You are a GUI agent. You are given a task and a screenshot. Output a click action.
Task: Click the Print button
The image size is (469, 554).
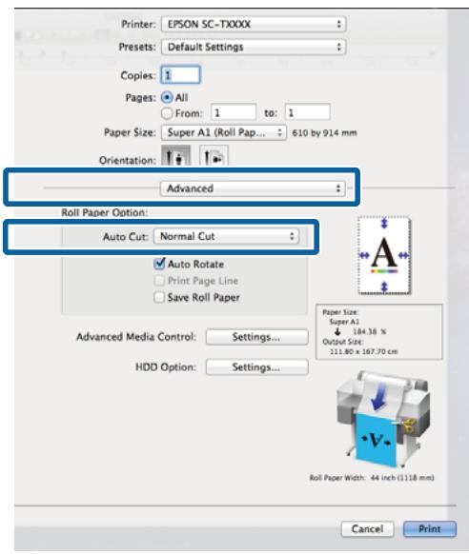coord(430,529)
